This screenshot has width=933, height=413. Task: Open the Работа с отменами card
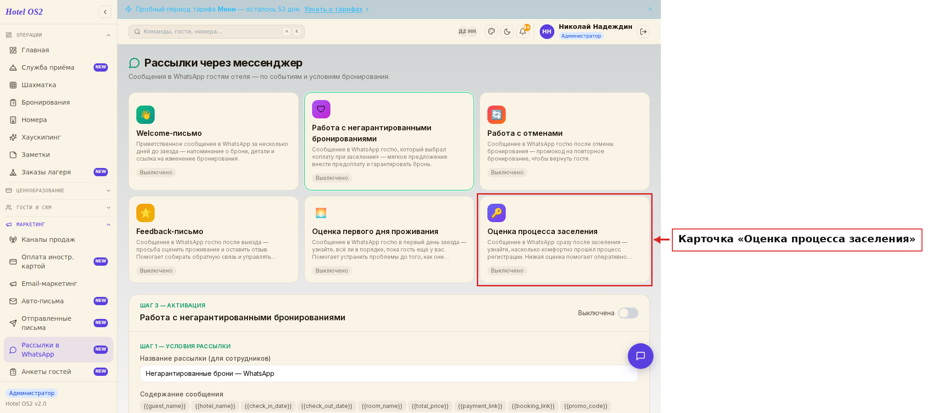pyautogui.click(x=564, y=141)
